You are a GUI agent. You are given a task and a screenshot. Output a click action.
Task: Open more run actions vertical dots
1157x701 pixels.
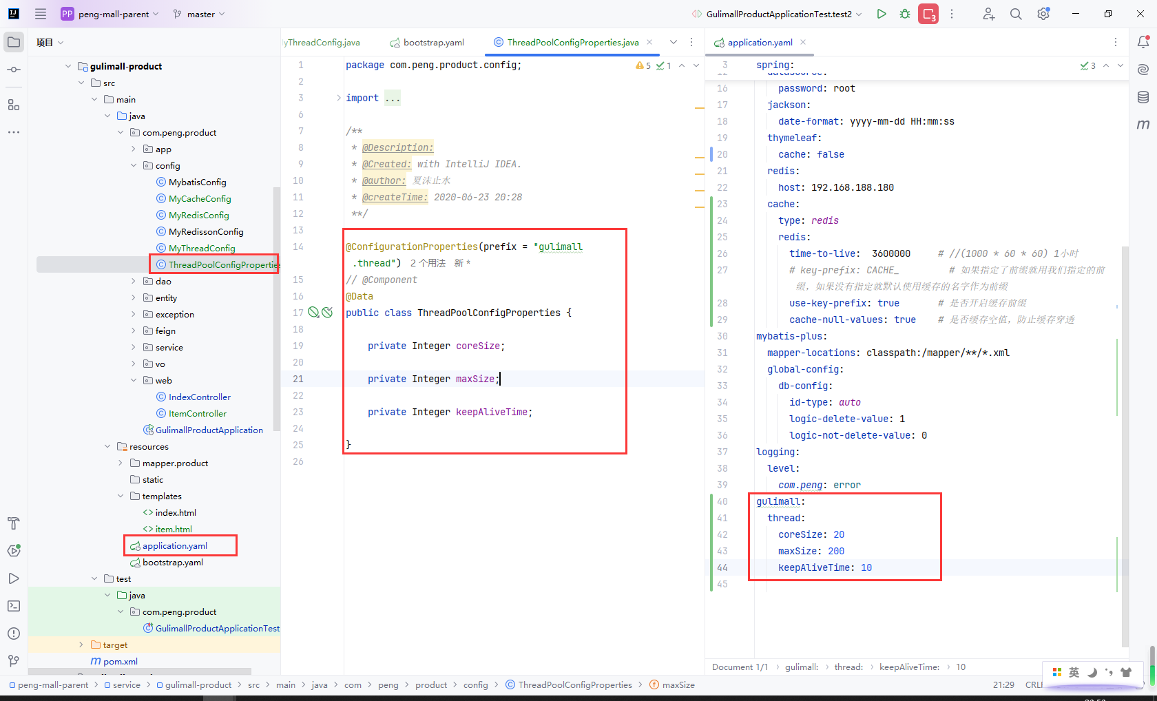(952, 14)
